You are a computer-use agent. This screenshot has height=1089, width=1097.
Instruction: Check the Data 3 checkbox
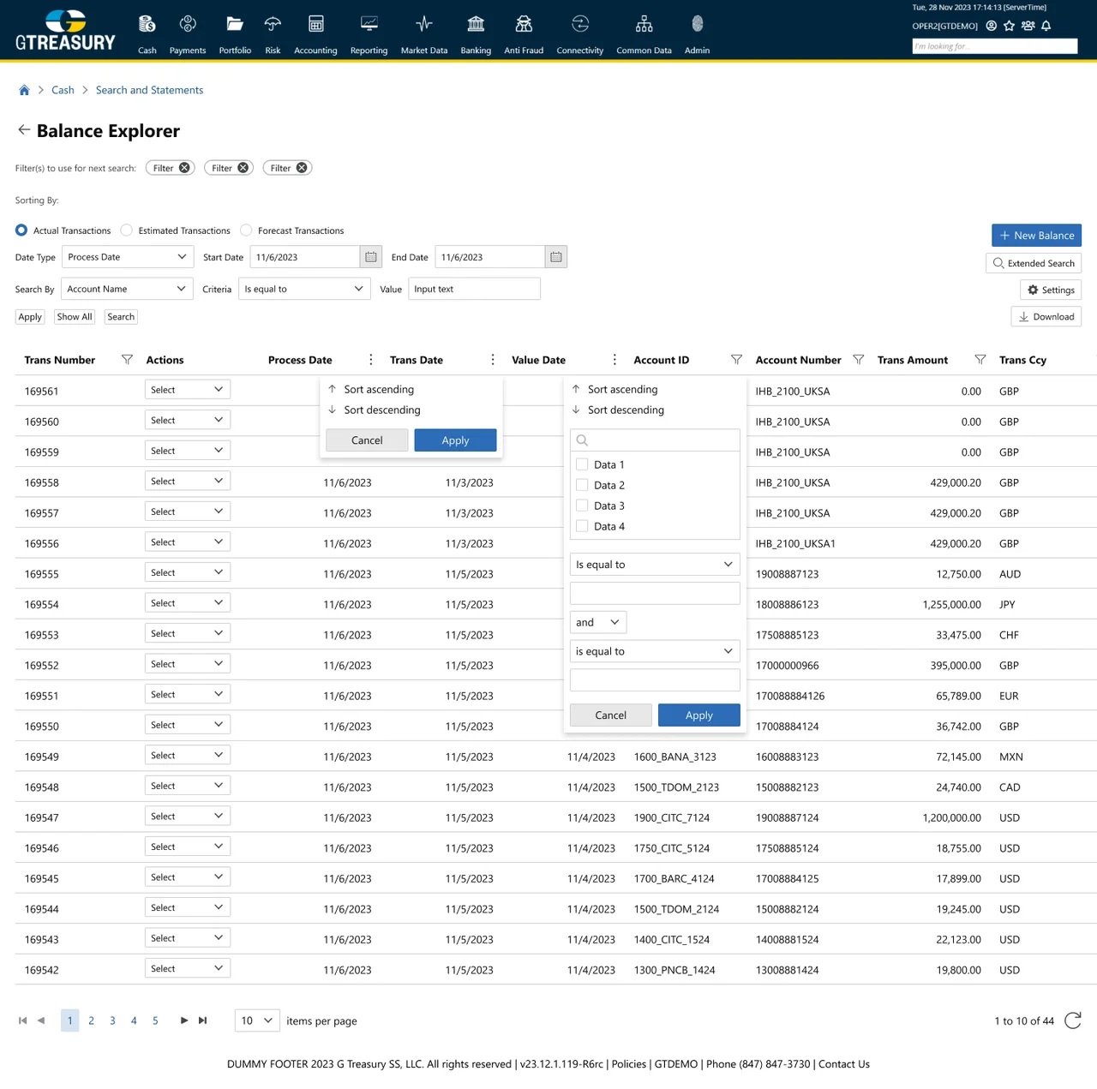[x=582, y=506]
